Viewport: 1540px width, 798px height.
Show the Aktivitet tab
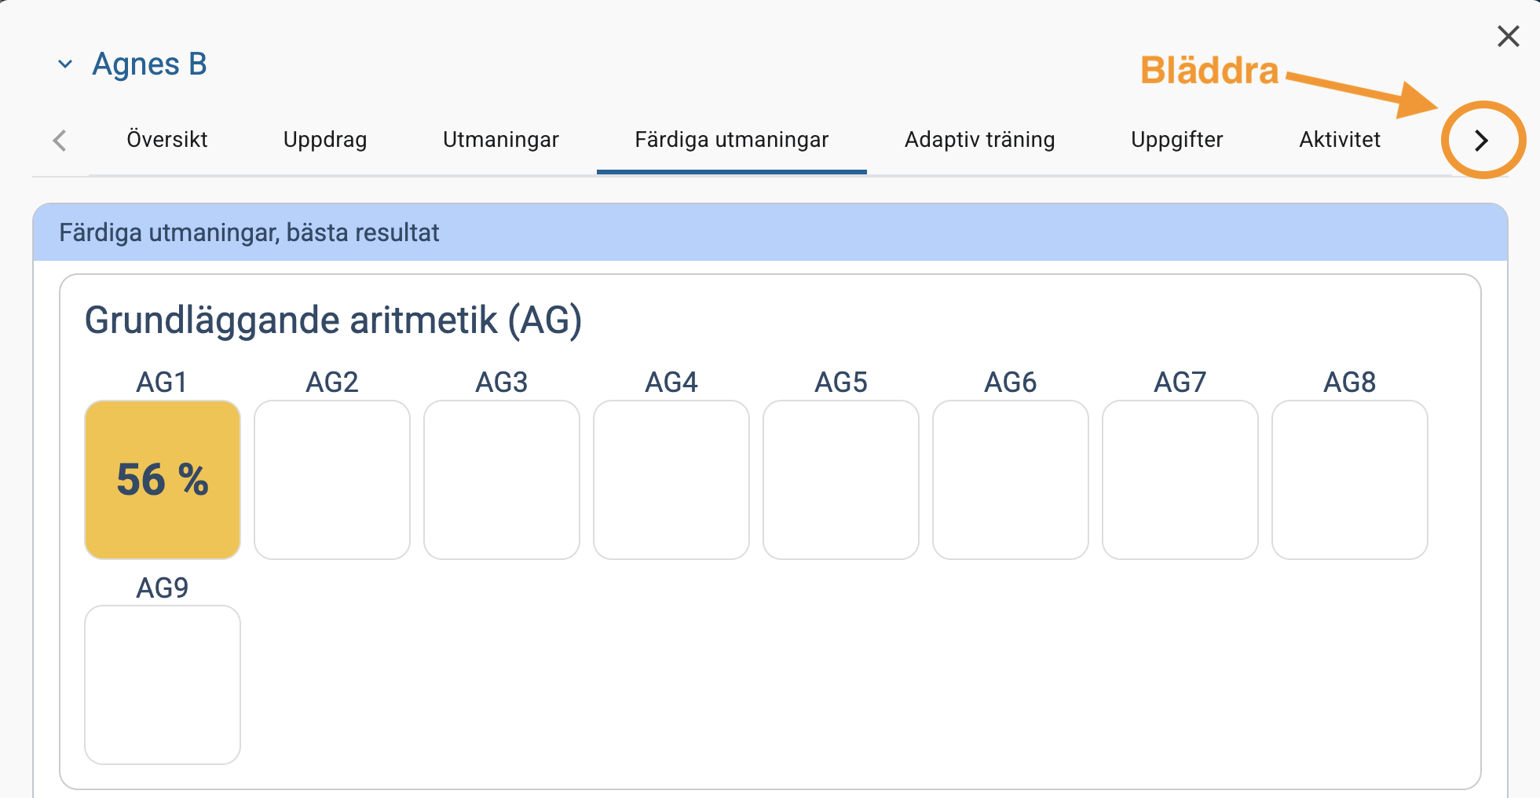point(1339,140)
